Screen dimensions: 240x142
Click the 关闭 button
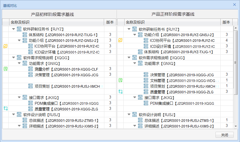click(x=224, y=135)
